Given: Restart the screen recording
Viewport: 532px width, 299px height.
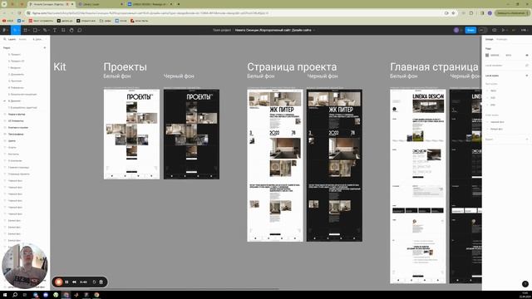Looking at the screenshot, I should click(x=94, y=282).
